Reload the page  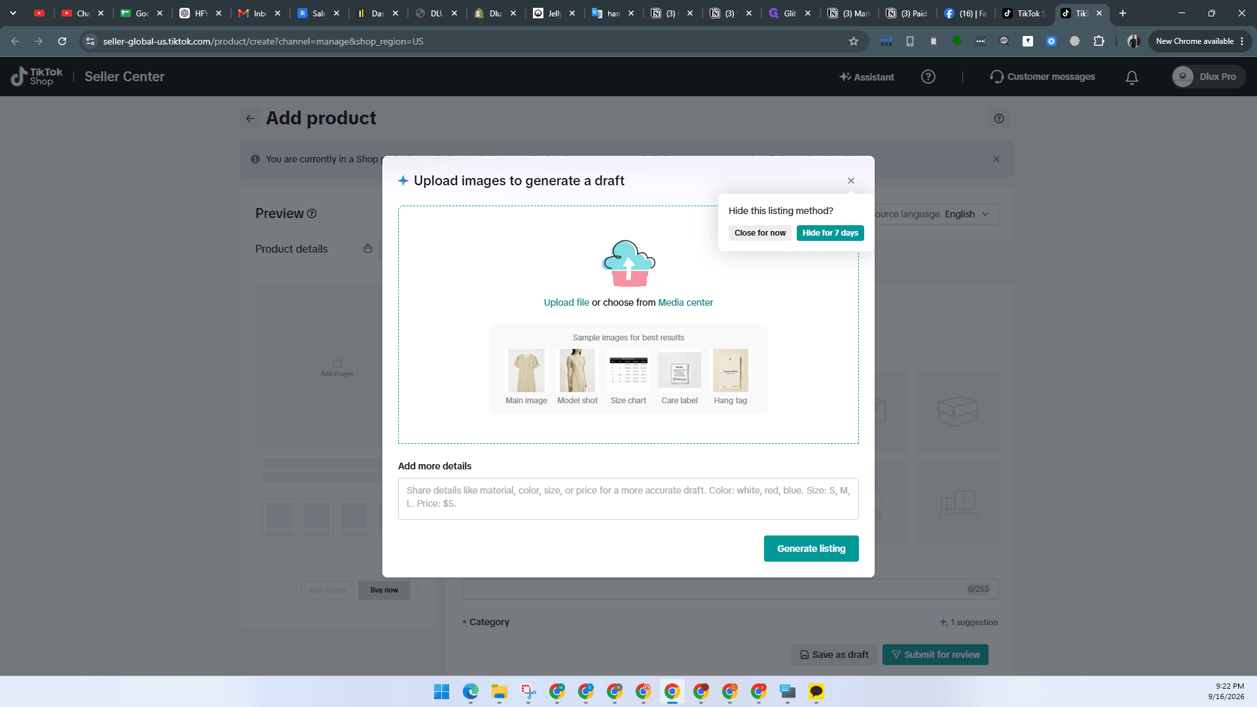tap(62, 41)
